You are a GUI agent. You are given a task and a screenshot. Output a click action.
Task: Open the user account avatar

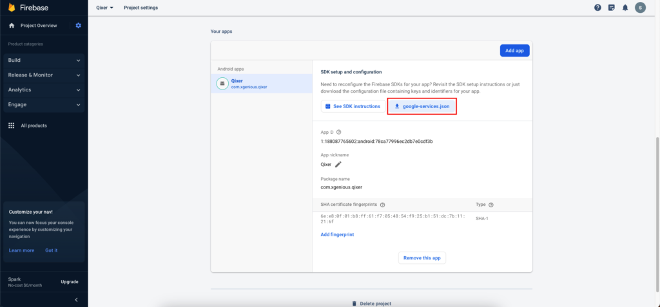click(640, 8)
